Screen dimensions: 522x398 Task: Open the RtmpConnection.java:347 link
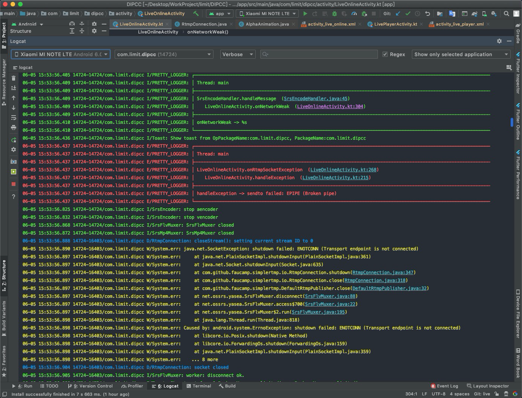[x=383, y=273]
